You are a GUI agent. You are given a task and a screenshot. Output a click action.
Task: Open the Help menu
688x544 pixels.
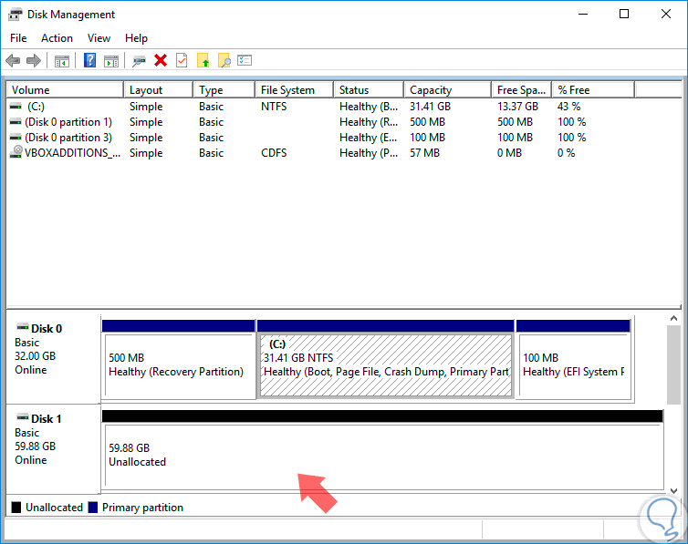[136, 38]
